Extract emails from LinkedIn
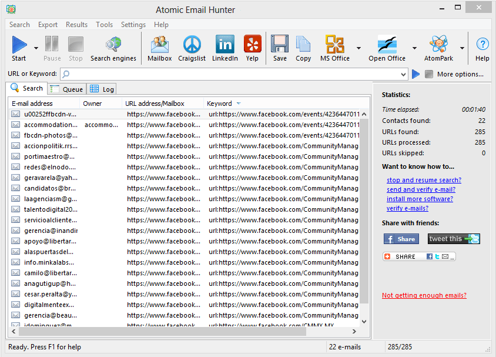This screenshot has height=357, width=496. pos(224,48)
